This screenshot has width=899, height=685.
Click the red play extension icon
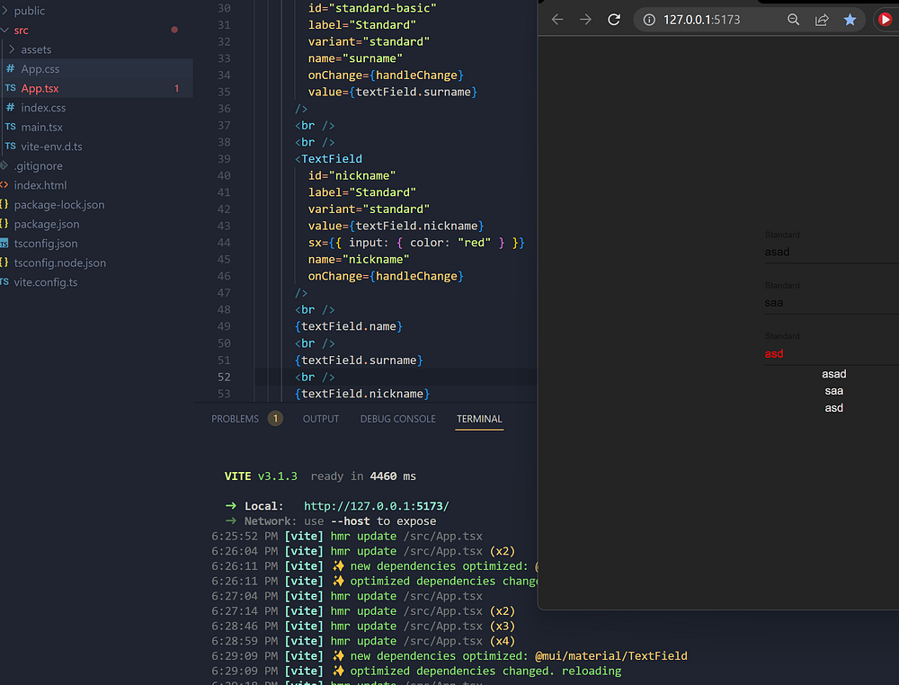click(x=885, y=20)
